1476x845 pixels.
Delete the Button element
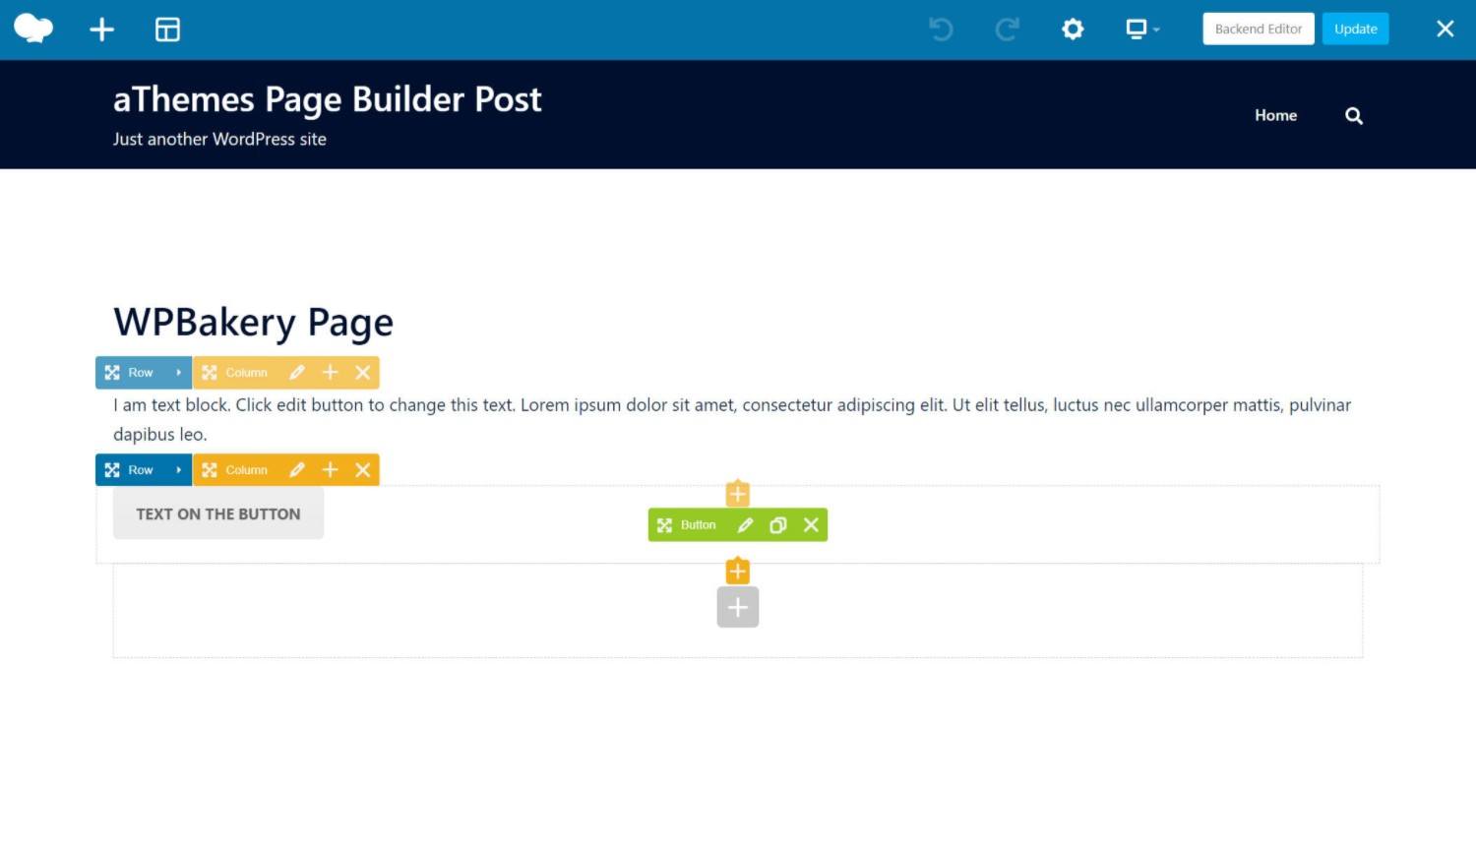(811, 525)
